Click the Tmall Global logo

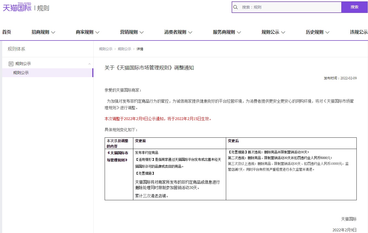pyautogui.click(x=17, y=7)
